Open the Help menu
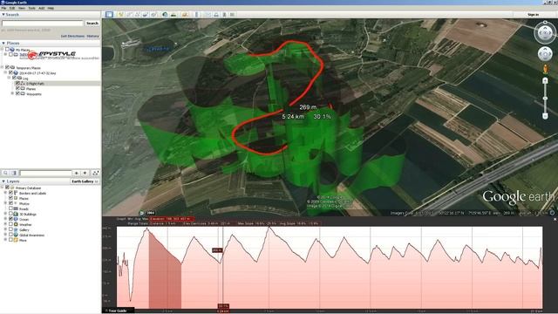The height and width of the screenshot is (314, 558). (51, 8)
